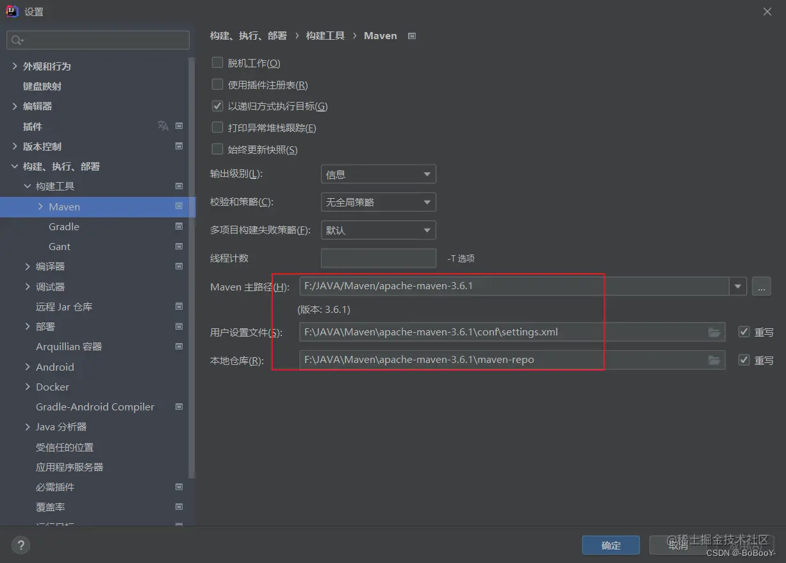This screenshot has width=786, height=563.
Task: Click the project-level icon next to 远程 Jar 仓库
Action: [179, 307]
